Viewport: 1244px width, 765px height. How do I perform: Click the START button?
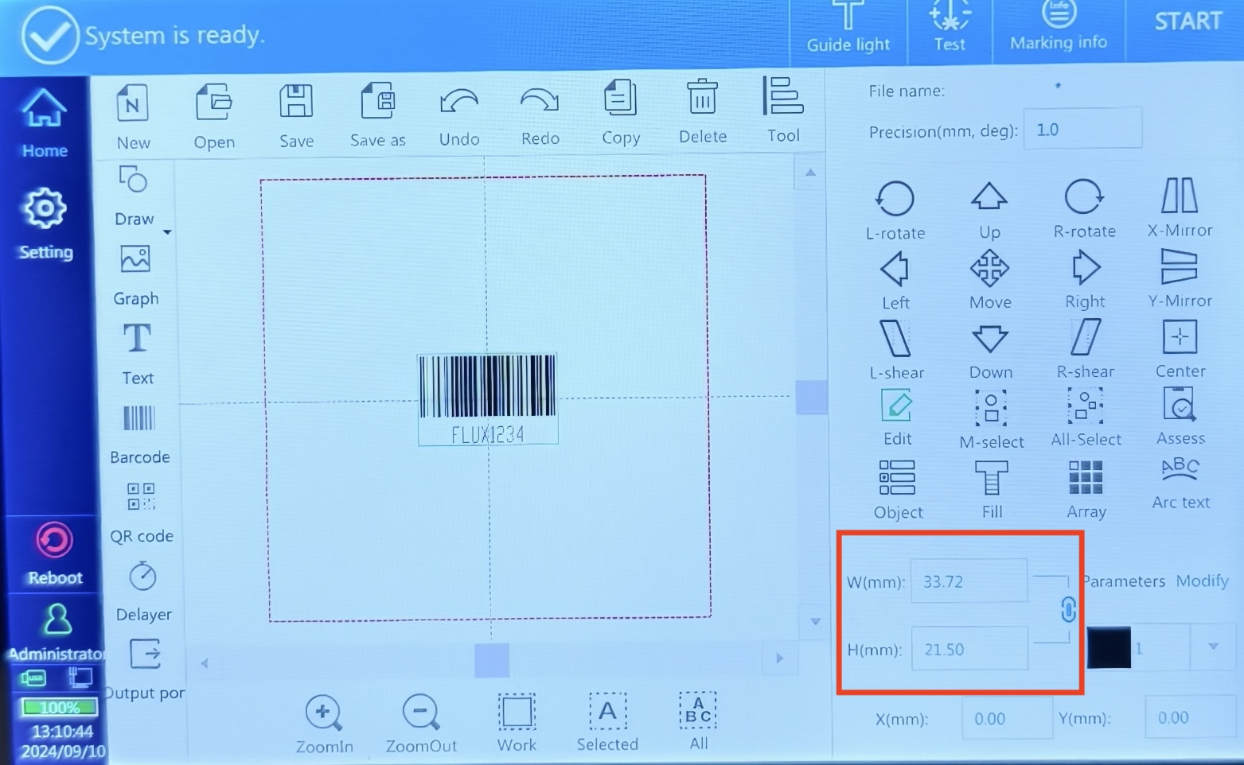click(1187, 21)
